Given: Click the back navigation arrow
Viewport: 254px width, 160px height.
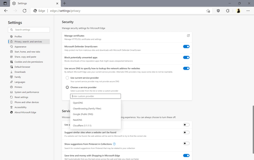Looking at the screenshot, I should point(6,11).
